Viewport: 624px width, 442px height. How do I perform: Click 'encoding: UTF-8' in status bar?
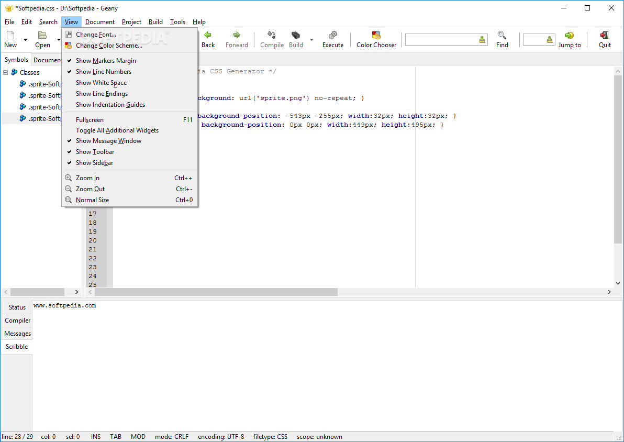tap(221, 437)
